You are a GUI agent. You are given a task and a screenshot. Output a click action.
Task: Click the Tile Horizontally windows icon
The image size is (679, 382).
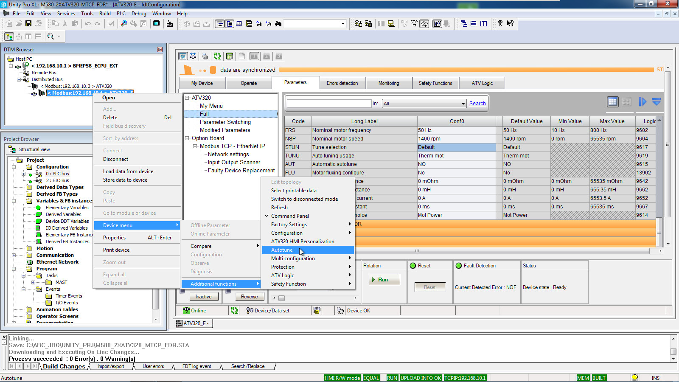474,23
